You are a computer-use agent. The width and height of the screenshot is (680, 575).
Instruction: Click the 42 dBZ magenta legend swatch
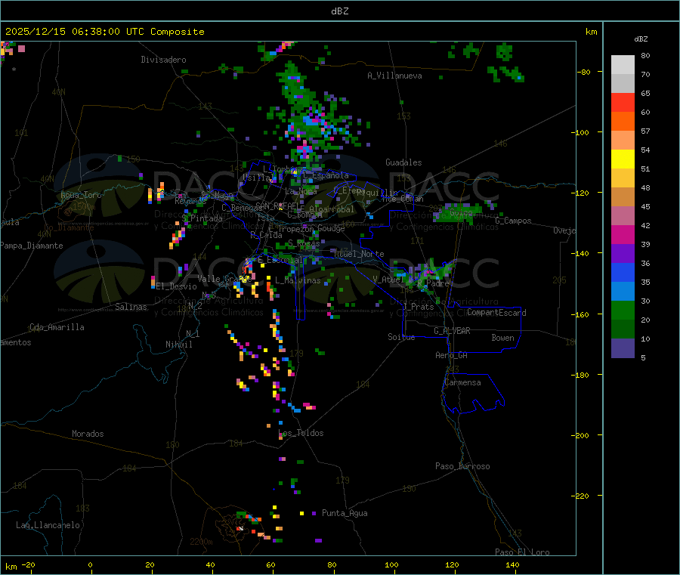(623, 234)
